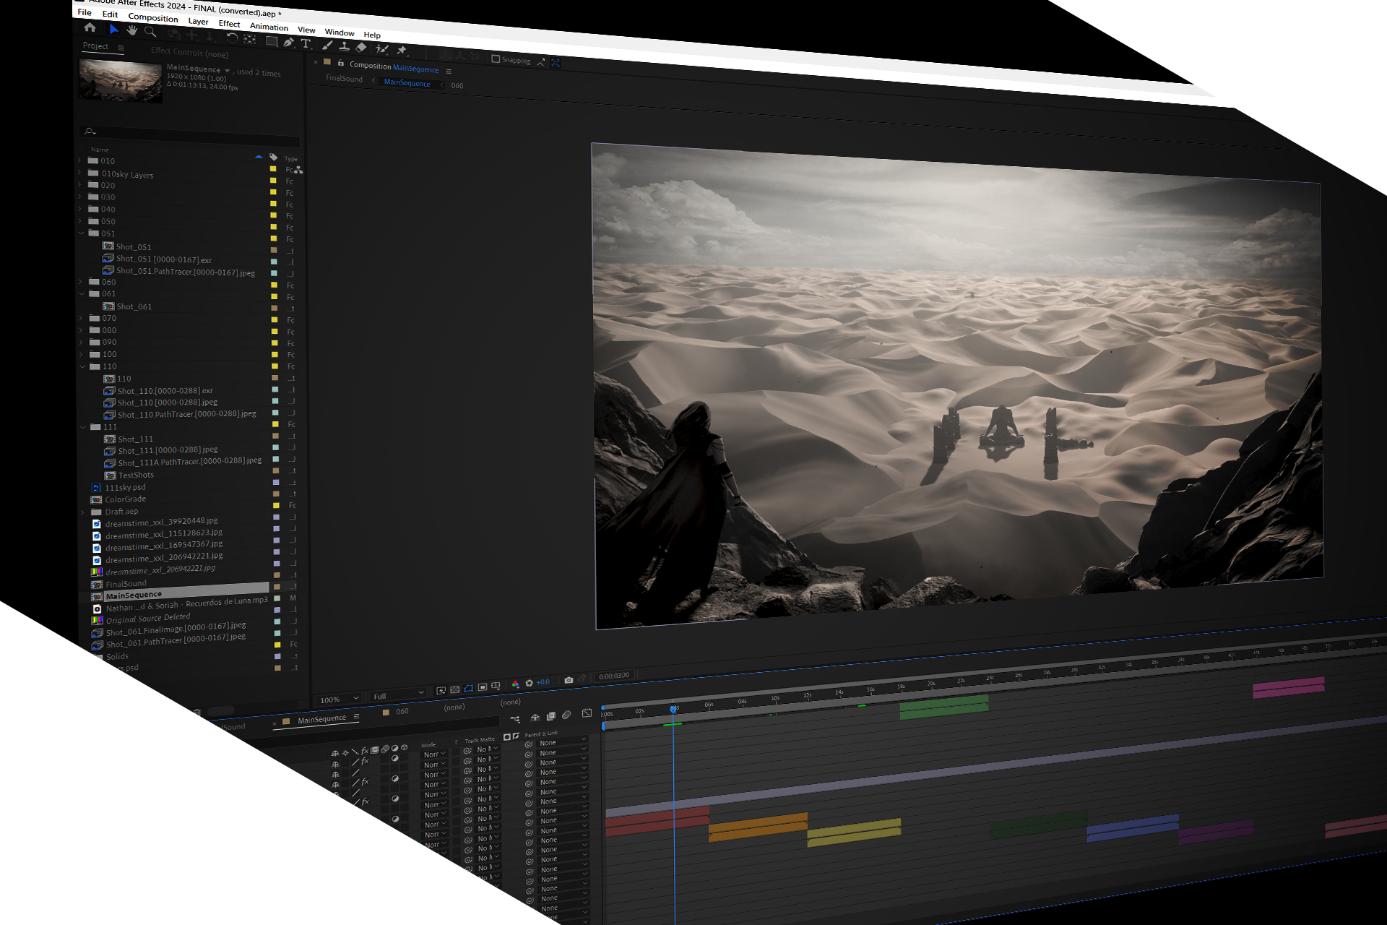
Task: Select the Puppet Pin tool
Action: click(402, 51)
